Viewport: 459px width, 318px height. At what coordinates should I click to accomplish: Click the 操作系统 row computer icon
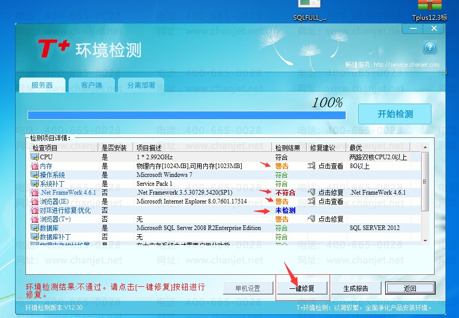tap(34, 175)
